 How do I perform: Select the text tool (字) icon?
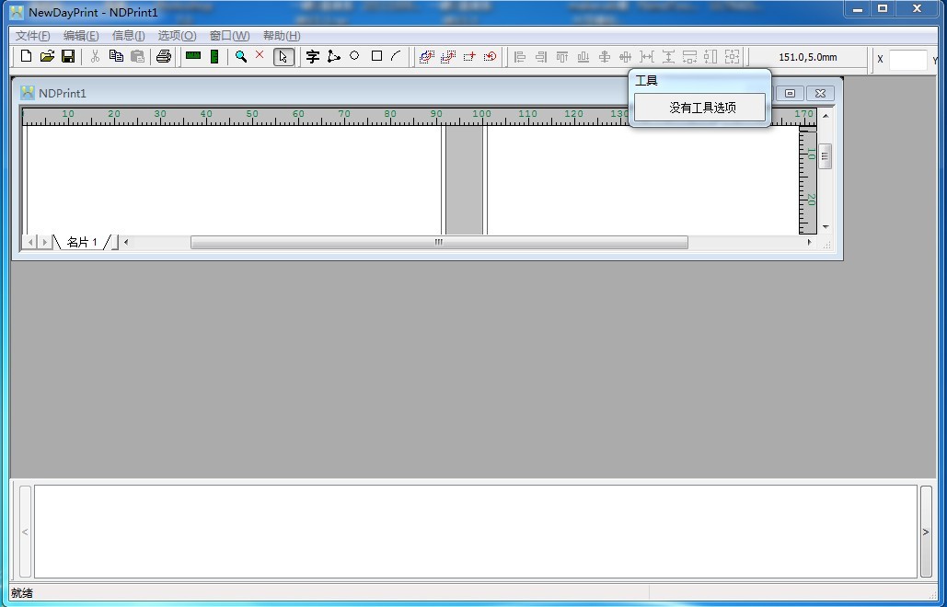(x=313, y=57)
